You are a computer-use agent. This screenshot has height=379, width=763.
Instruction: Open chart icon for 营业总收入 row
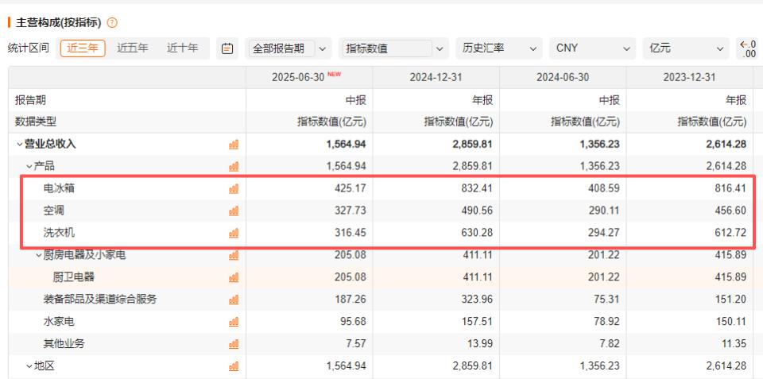pos(234,145)
